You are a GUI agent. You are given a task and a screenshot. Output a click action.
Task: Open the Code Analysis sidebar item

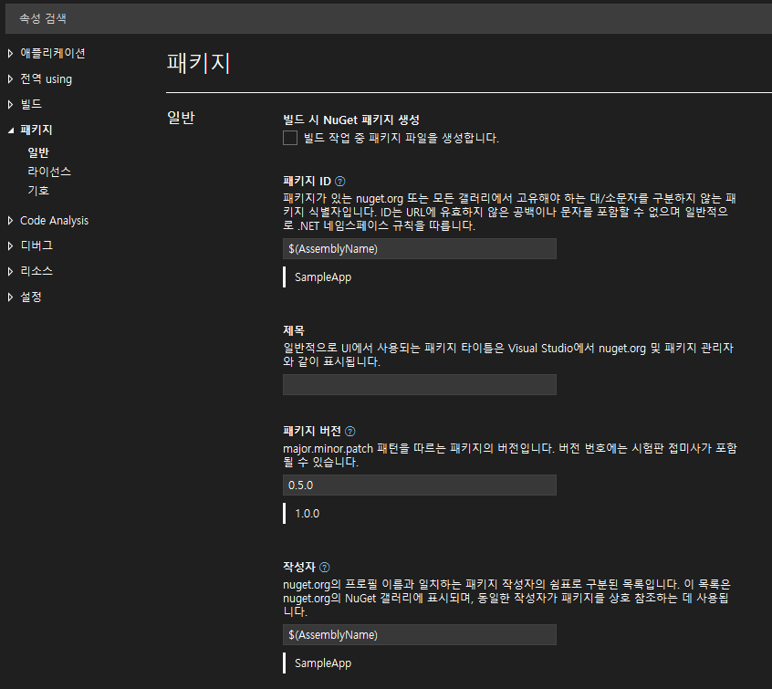coord(54,221)
